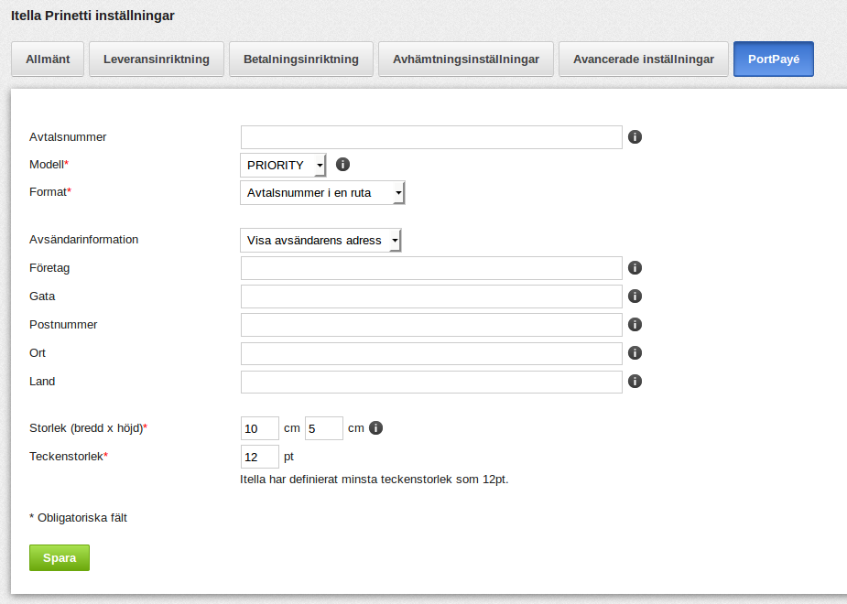847x604 pixels.
Task: Click the Teckenstorlek field showing 12
Action: pyautogui.click(x=260, y=457)
